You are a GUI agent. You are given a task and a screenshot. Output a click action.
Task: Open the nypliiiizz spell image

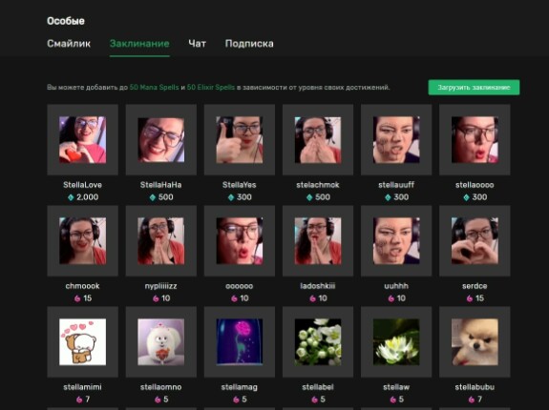pyautogui.click(x=161, y=241)
